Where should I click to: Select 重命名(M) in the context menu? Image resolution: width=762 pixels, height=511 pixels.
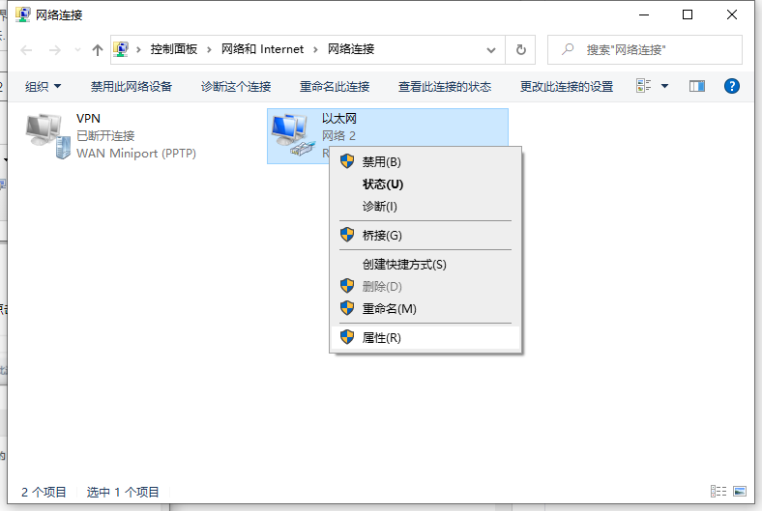[389, 308]
